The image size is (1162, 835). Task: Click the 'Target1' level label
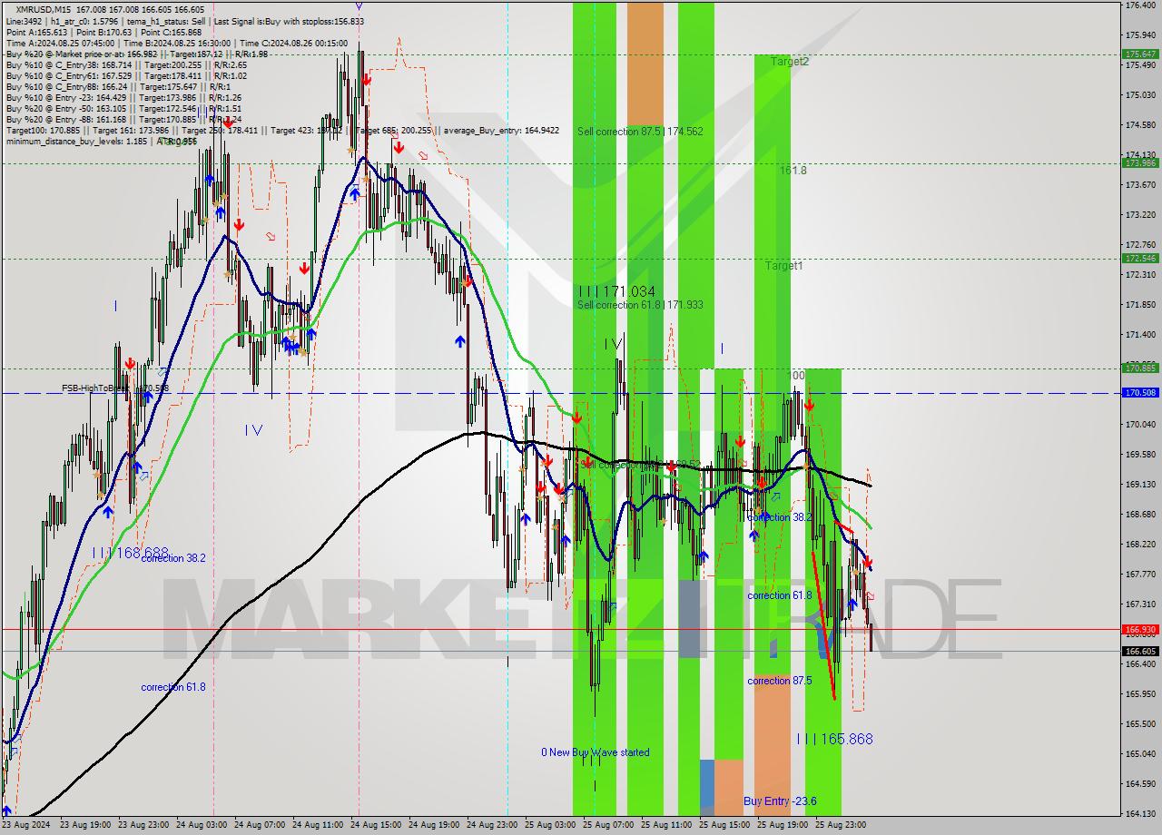click(x=783, y=266)
